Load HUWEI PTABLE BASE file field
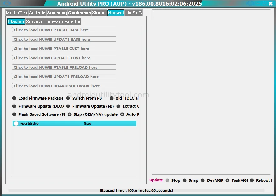 click(64, 30)
